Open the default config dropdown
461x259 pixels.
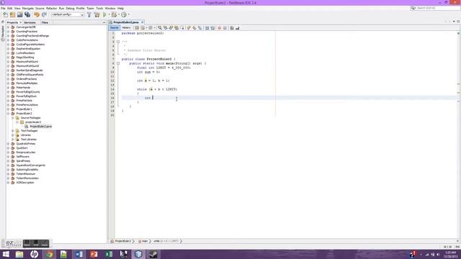pos(68,14)
